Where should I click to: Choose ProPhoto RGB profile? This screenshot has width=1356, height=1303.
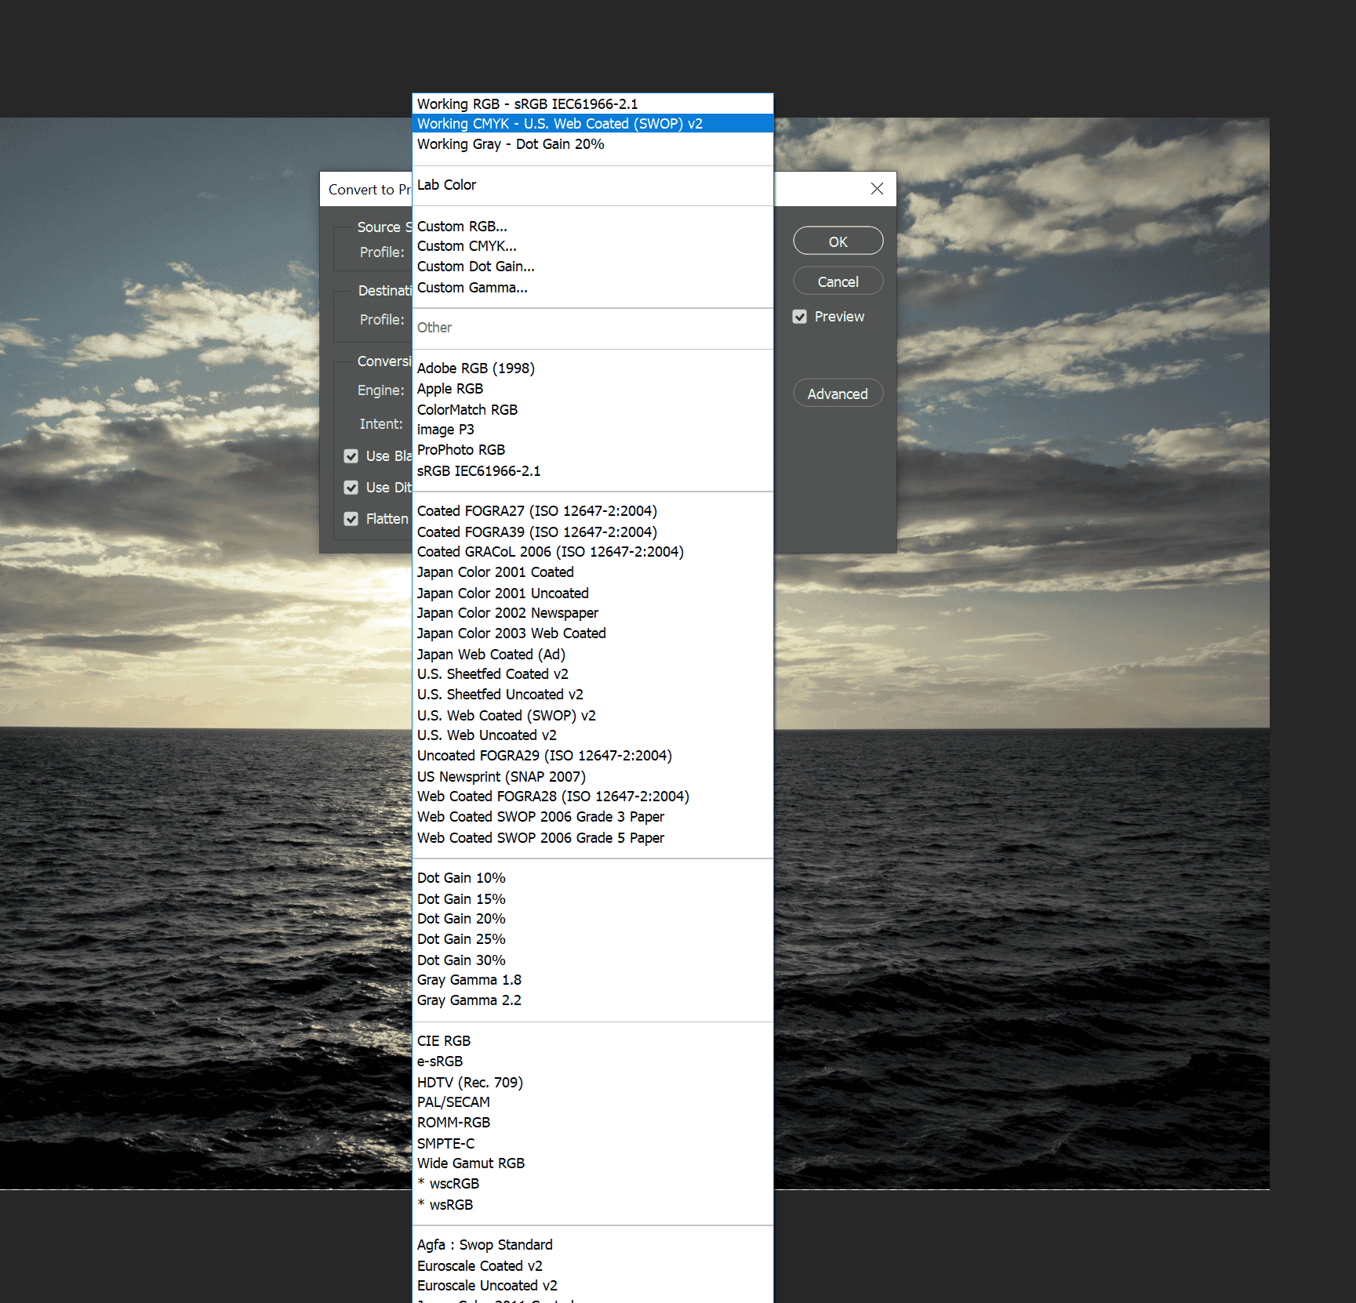(x=460, y=450)
